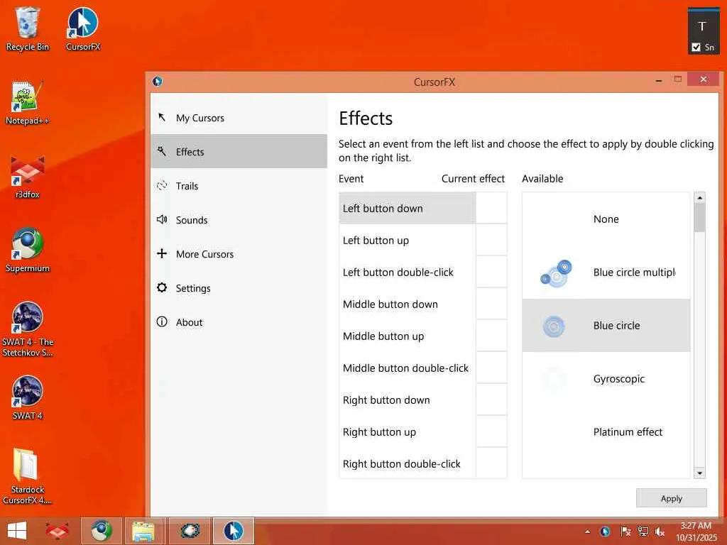Toggle the Sn checkbox in top-right widget
727x545 pixels.
(696, 48)
